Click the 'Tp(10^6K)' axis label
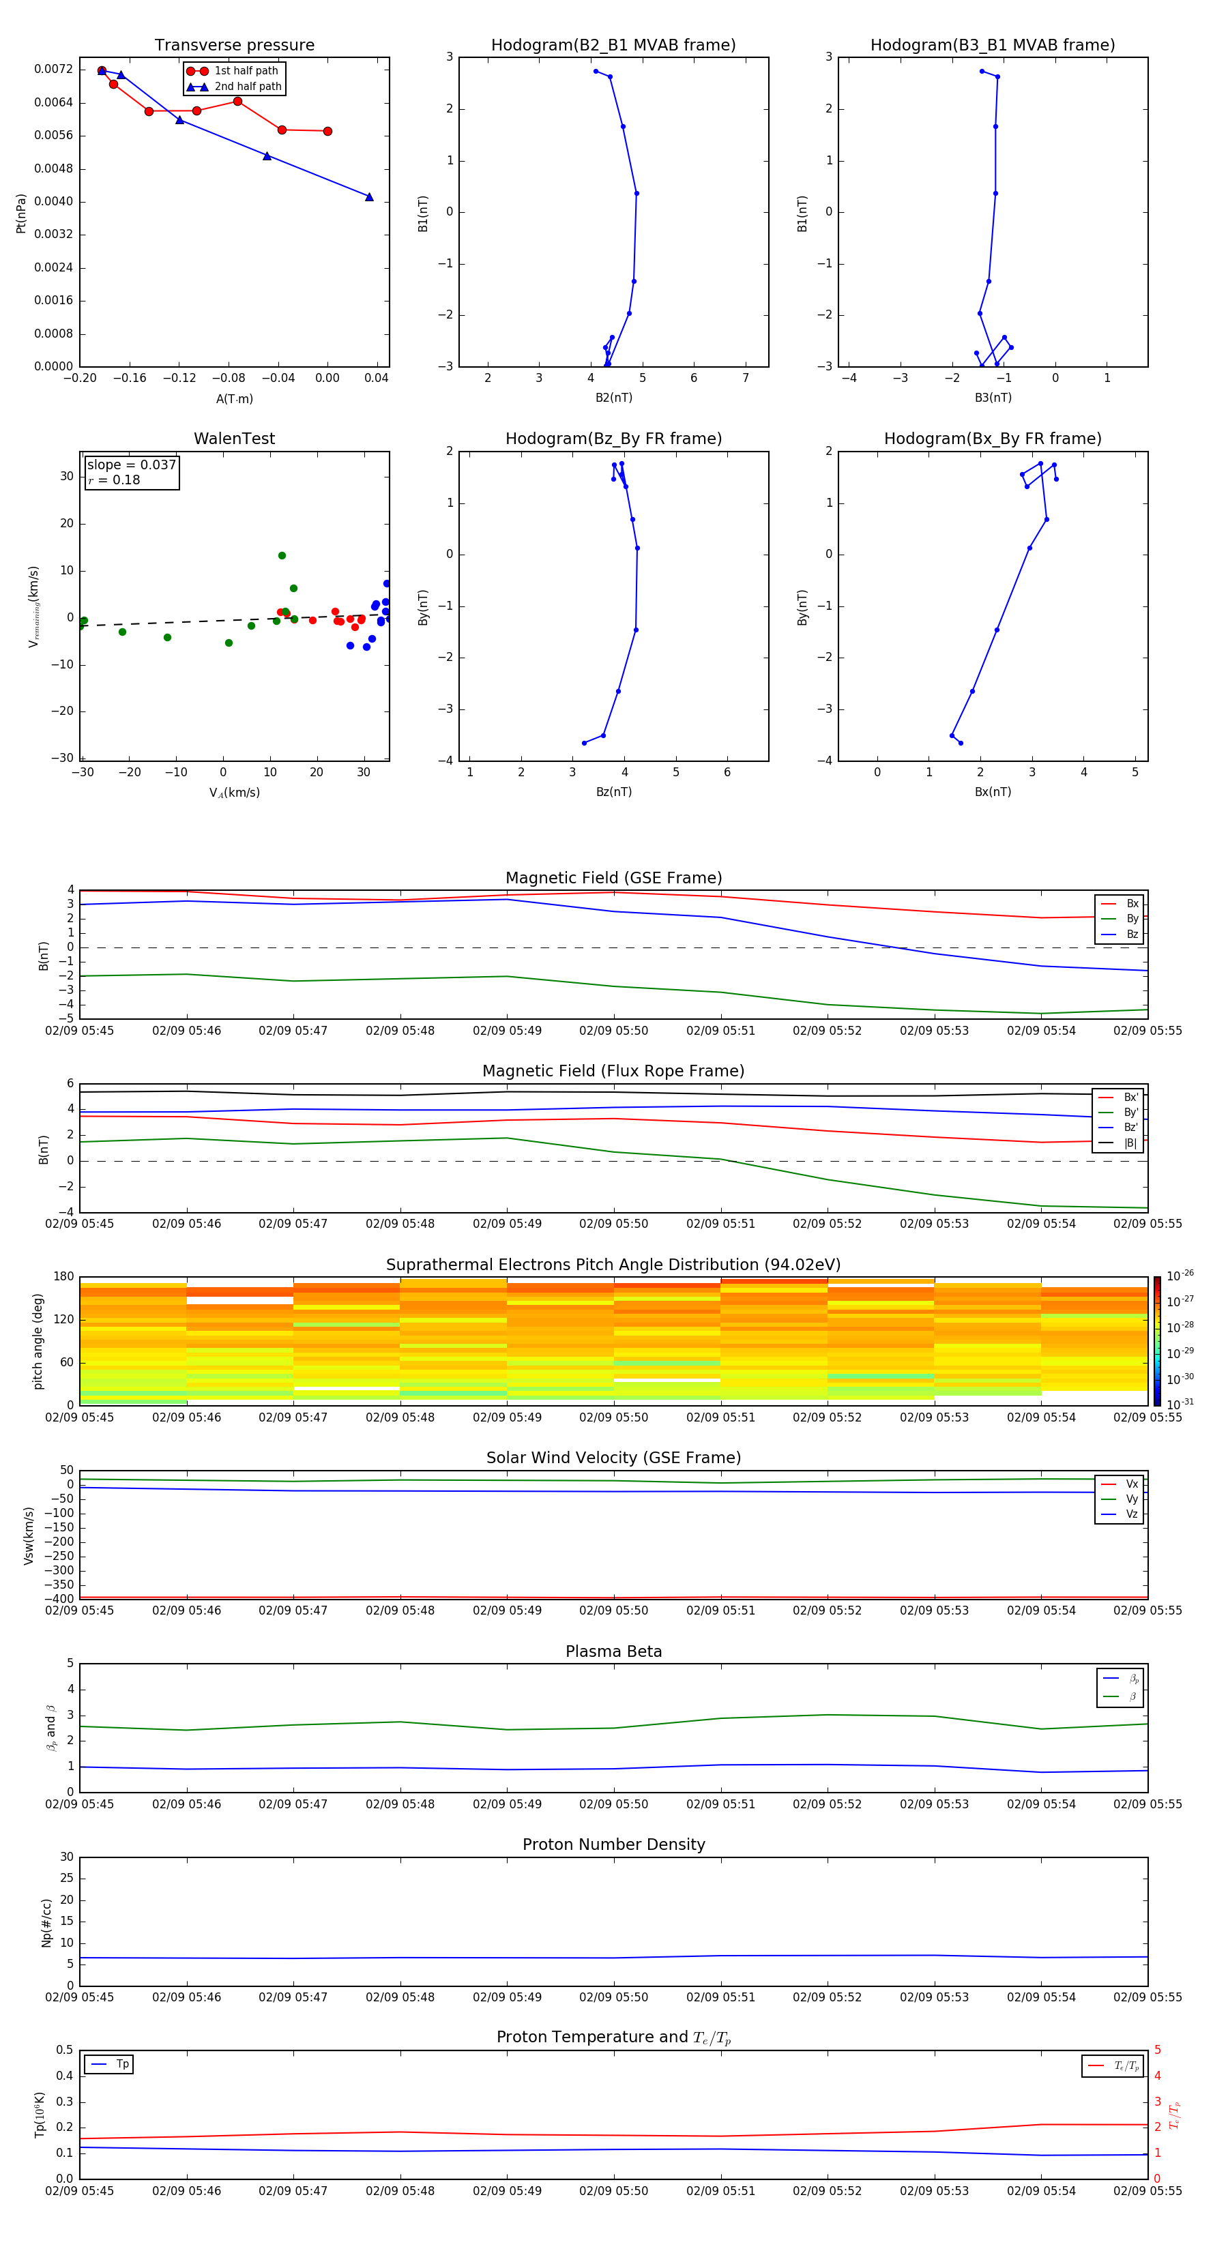 coord(40,2115)
